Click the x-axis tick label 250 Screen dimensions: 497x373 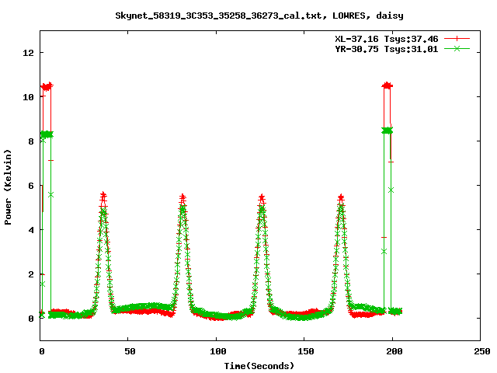click(x=480, y=351)
